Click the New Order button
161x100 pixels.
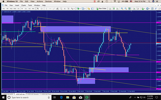(101, 8)
